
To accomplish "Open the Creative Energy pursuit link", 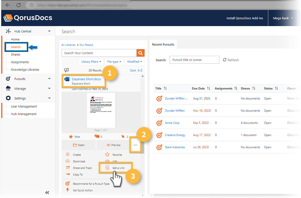I will (175, 135).
